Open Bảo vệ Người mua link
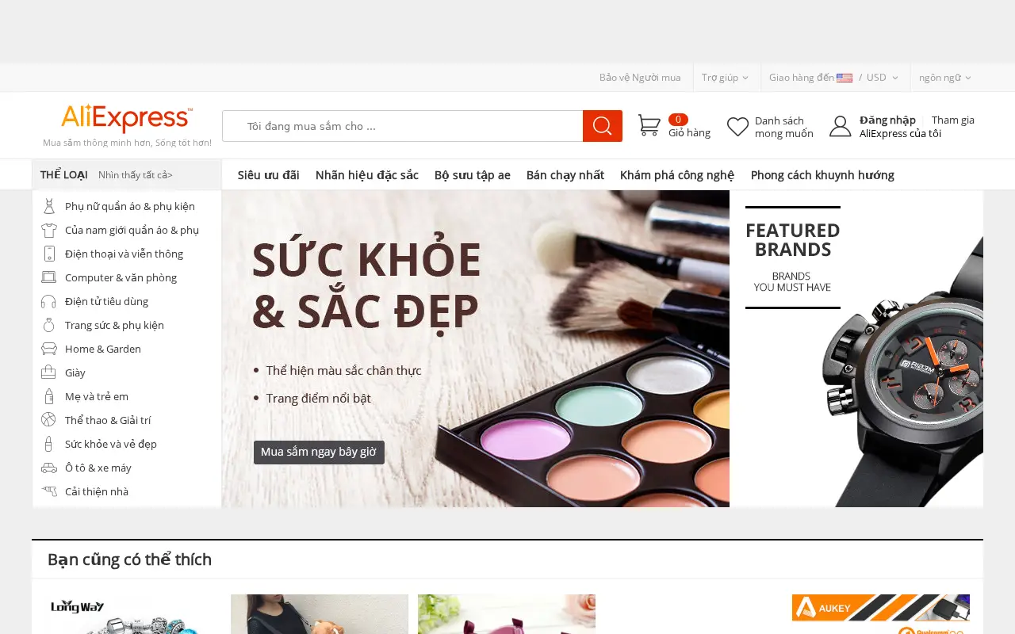The image size is (1015, 634). point(640,78)
